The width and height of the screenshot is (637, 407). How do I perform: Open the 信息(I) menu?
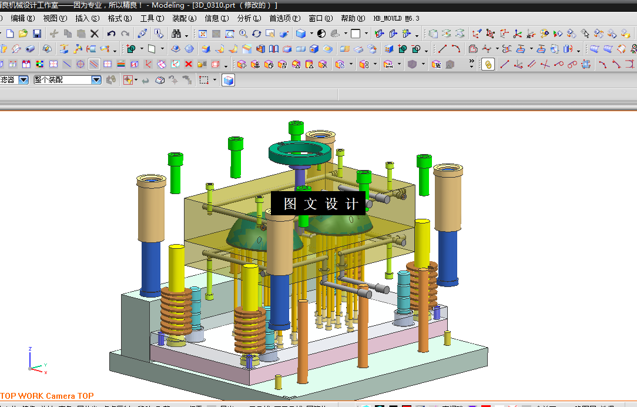(217, 18)
